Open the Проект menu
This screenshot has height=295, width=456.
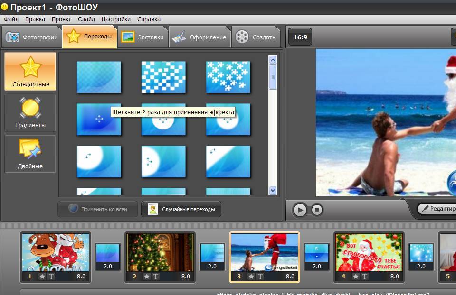pyautogui.click(x=61, y=19)
